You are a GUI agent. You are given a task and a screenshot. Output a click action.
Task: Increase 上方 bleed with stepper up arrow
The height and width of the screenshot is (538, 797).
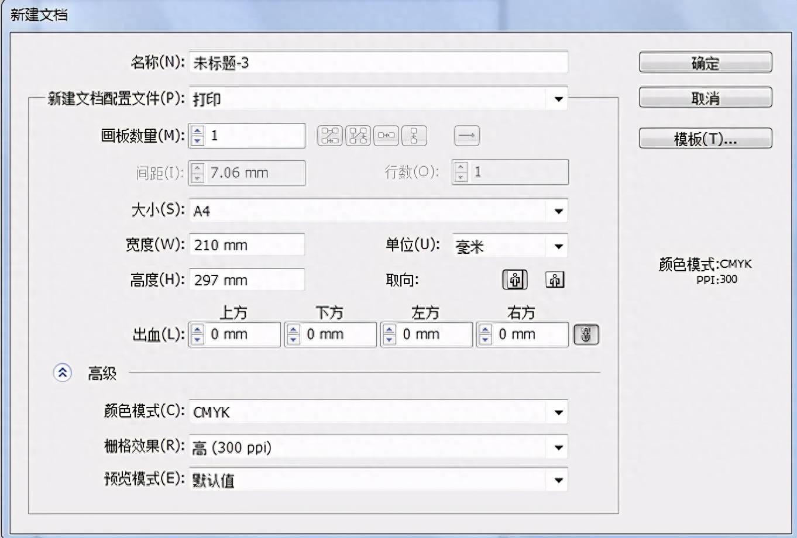point(198,330)
